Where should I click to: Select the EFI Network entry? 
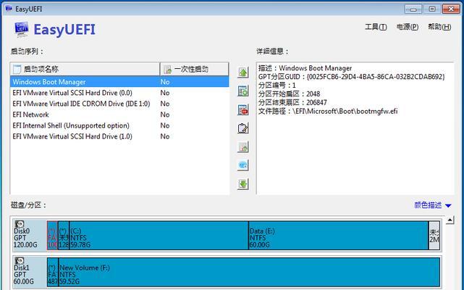(x=119, y=115)
